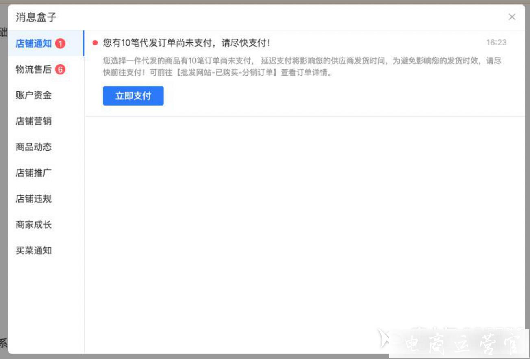Switch to 物流售后 tab
This screenshot has width=530, height=359.
coord(46,69)
